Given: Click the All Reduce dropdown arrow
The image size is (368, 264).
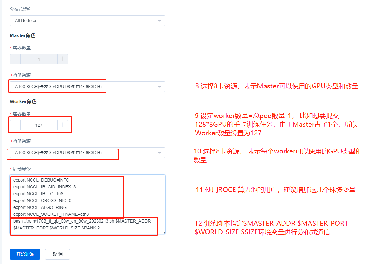Looking at the screenshot, I should click(x=160, y=21).
